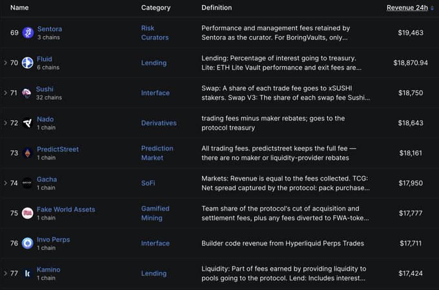The width and height of the screenshot is (439, 290).
Task: Click the Definition column header
Action: (x=217, y=8)
